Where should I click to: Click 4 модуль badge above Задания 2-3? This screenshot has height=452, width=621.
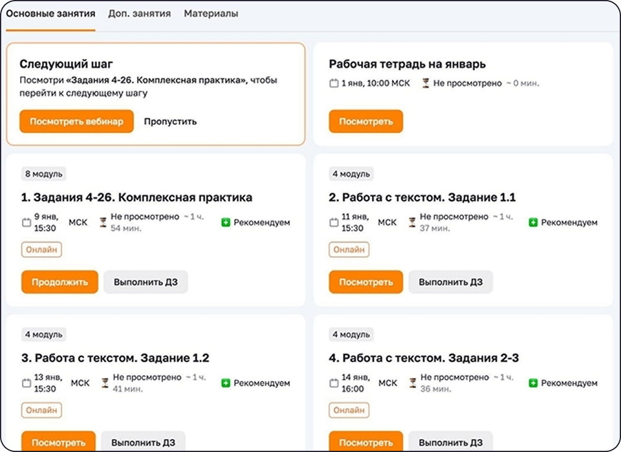coord(351,334)
